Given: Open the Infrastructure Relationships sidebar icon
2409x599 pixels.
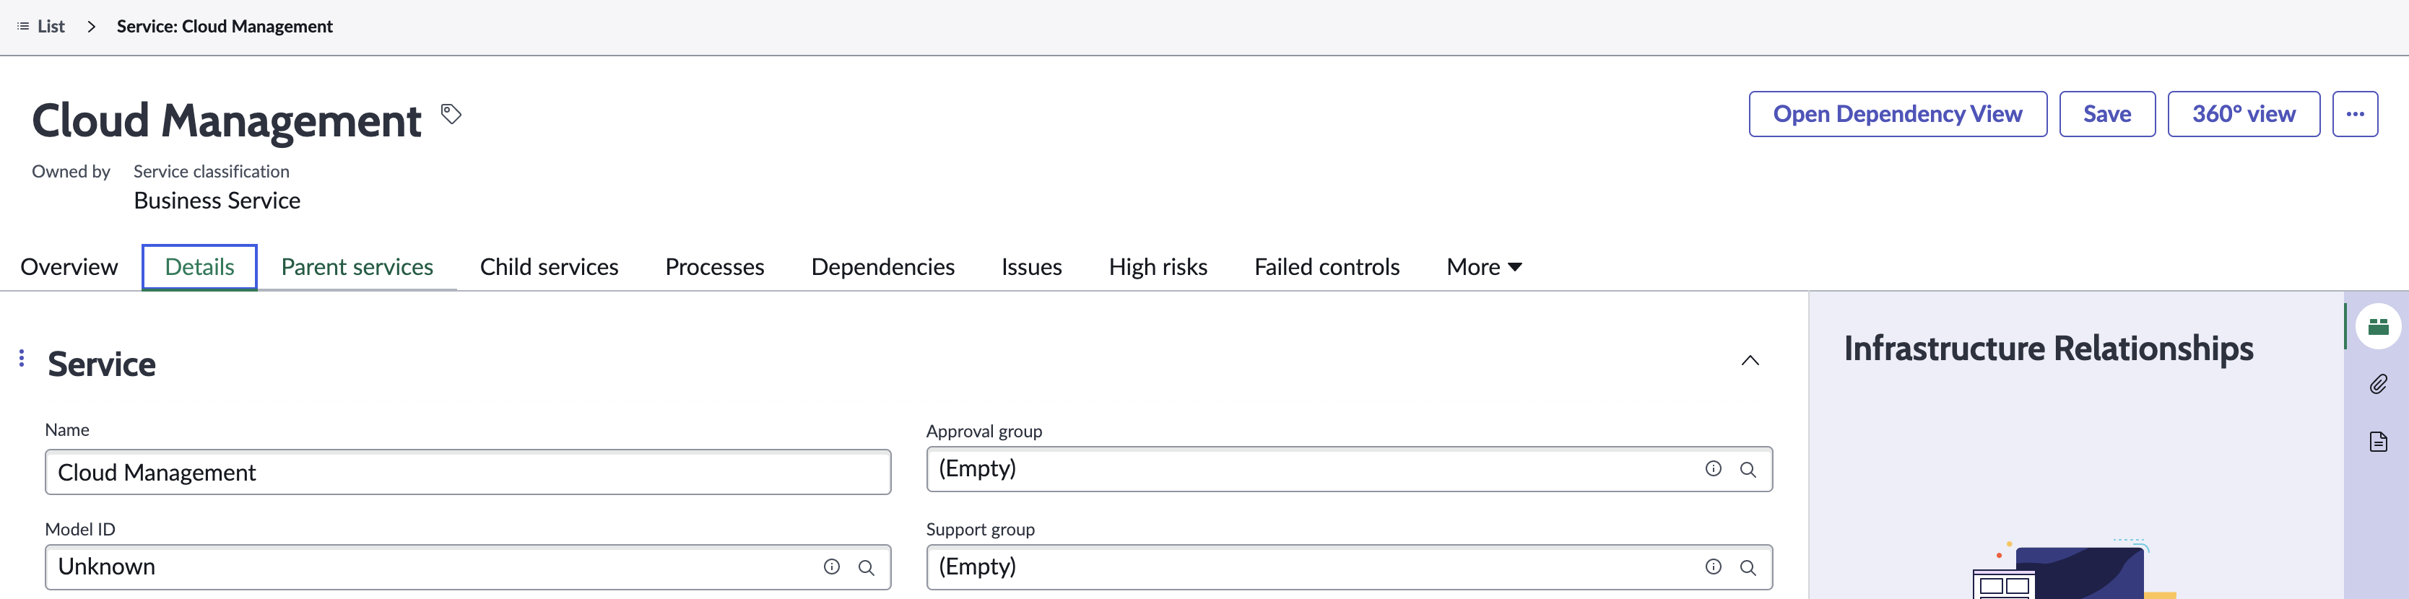Looking at the screenshot, I should click(2378, 326).
